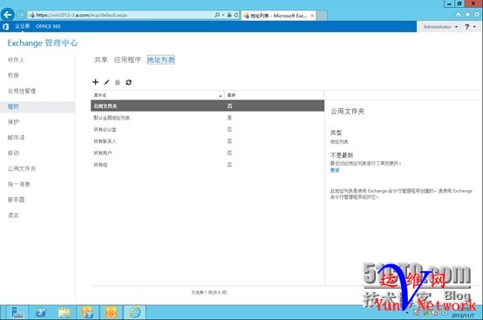Open the help question mark icon
Viewport: 483px width, 320px height.
[x=467, y=27]
